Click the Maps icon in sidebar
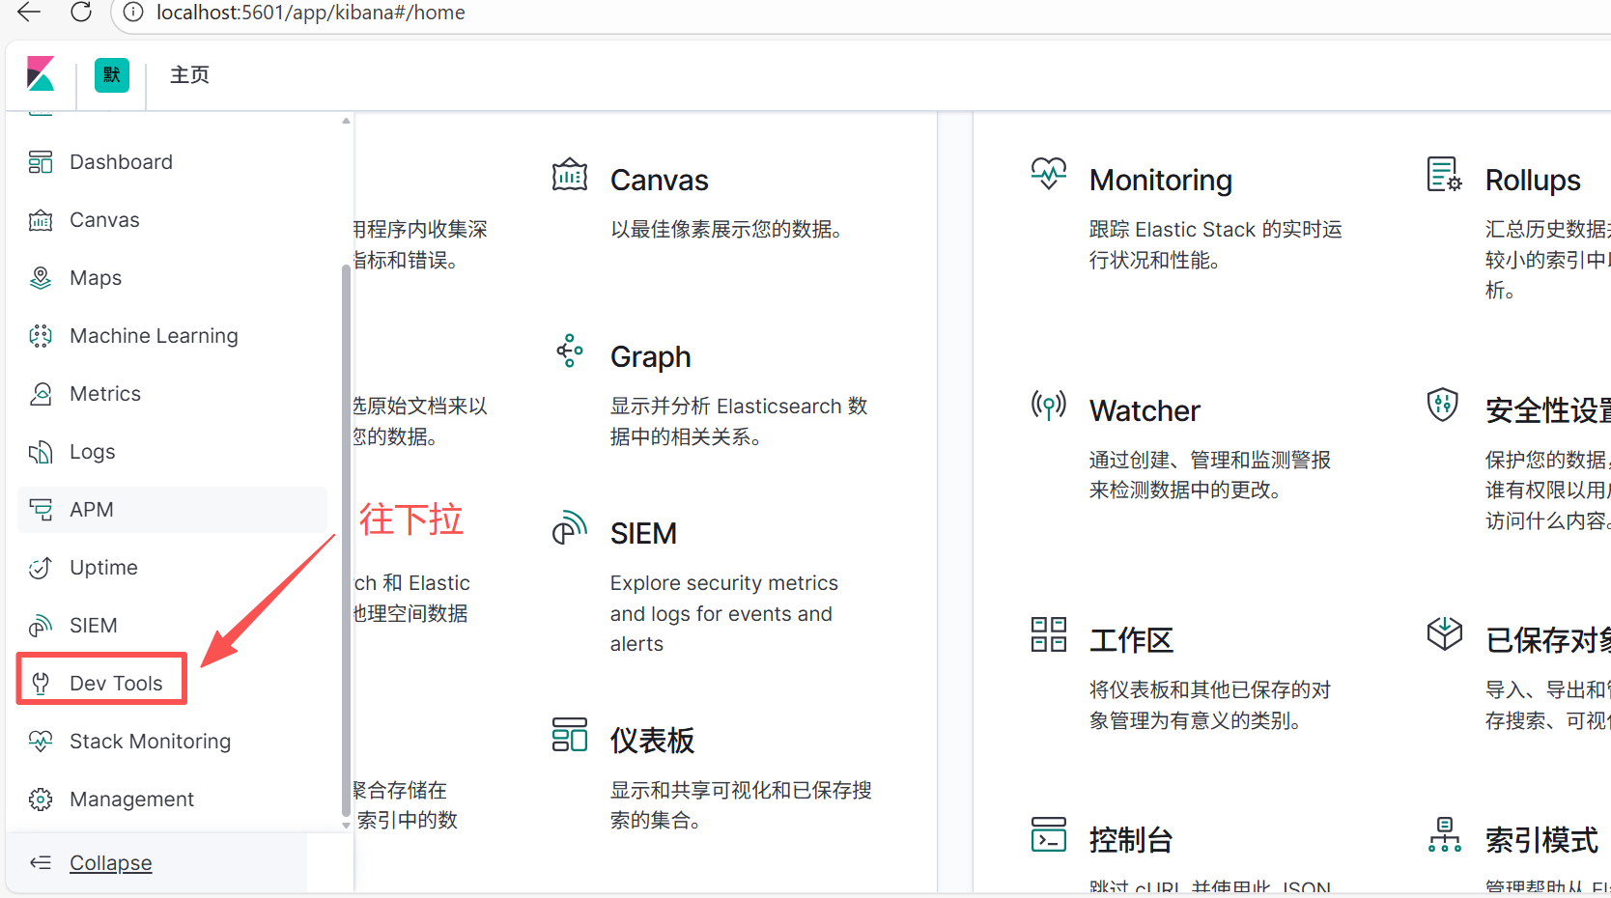 [x=41, y=278]
